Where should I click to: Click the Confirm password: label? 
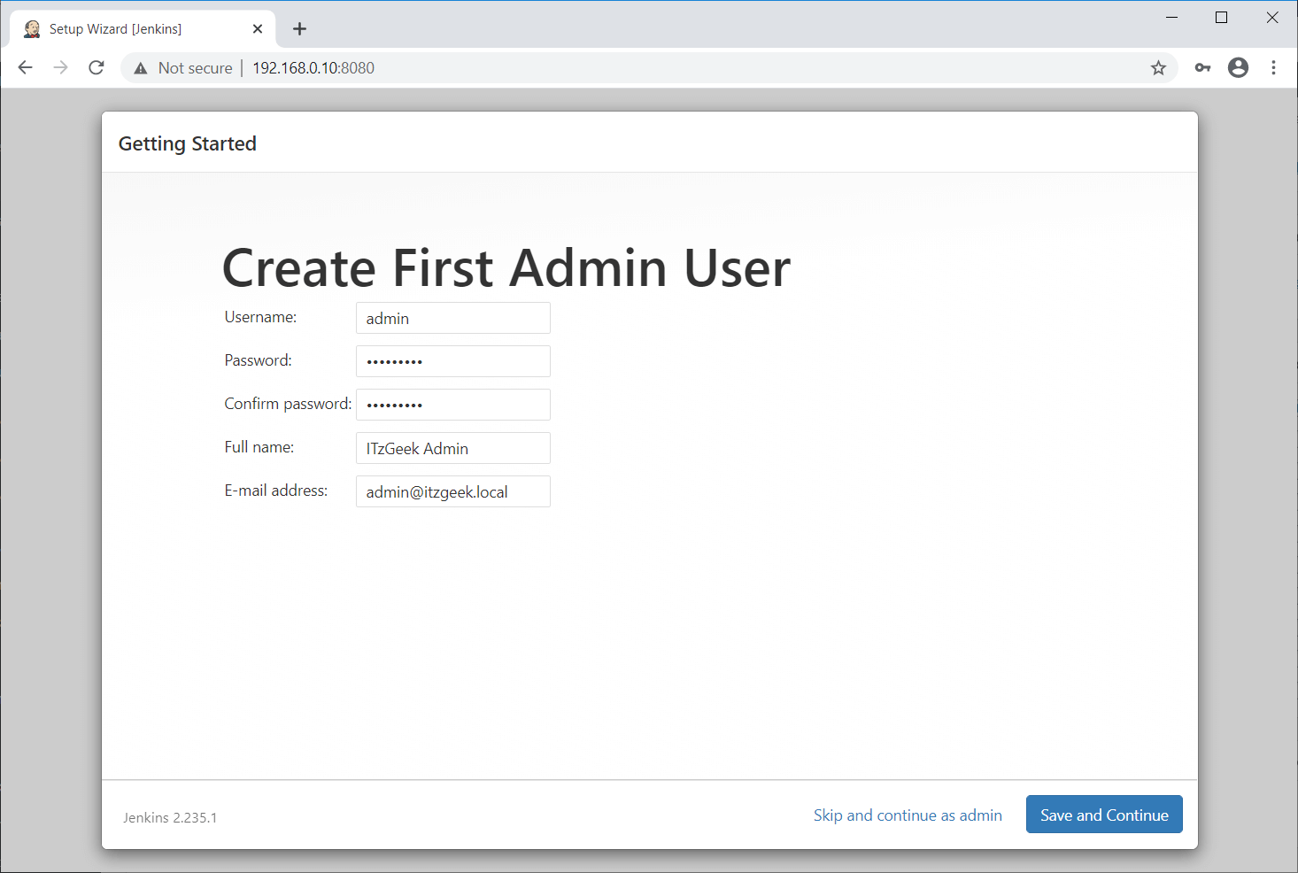coord(288,404)
